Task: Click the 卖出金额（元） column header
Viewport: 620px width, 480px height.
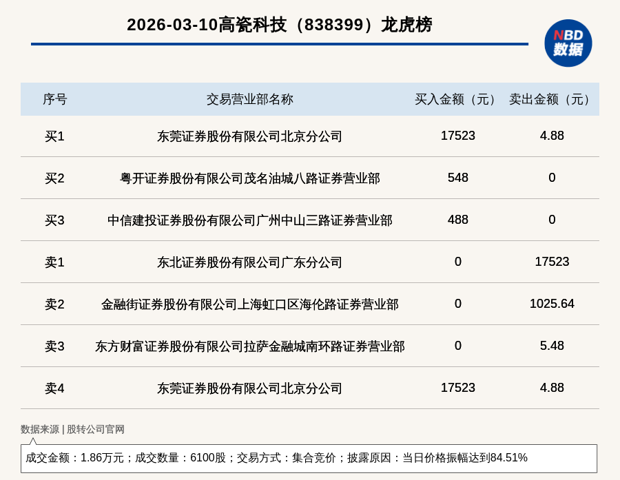Action: tap(552, 99)
